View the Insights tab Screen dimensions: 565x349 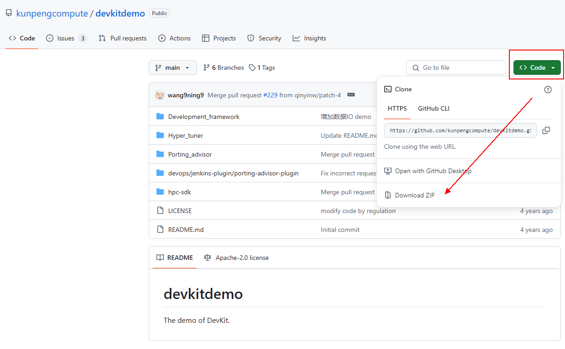(x=309, y=38)
